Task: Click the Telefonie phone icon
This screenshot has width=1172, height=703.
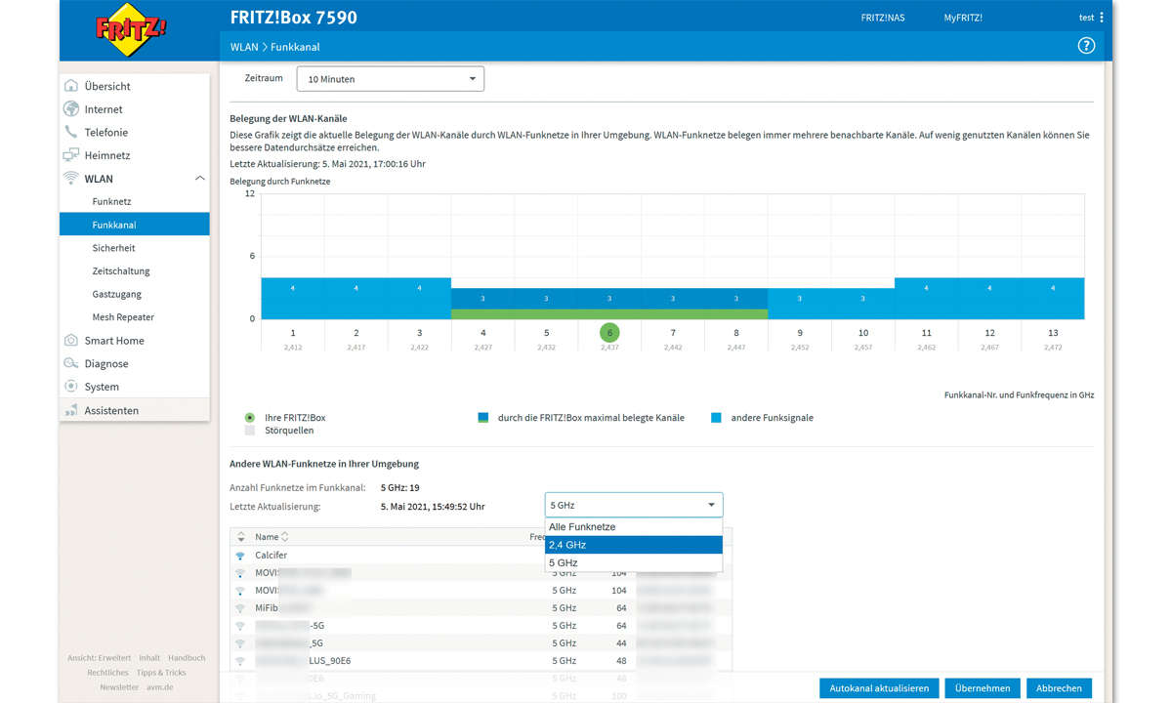Action: coord(70,132)
